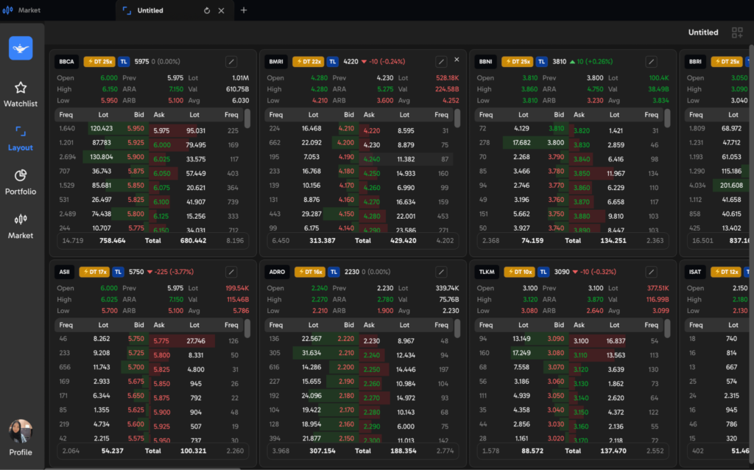Click the blue genie lamp app logo
The height and width of the screenshot is (470, 754).
tap(21, 48)
